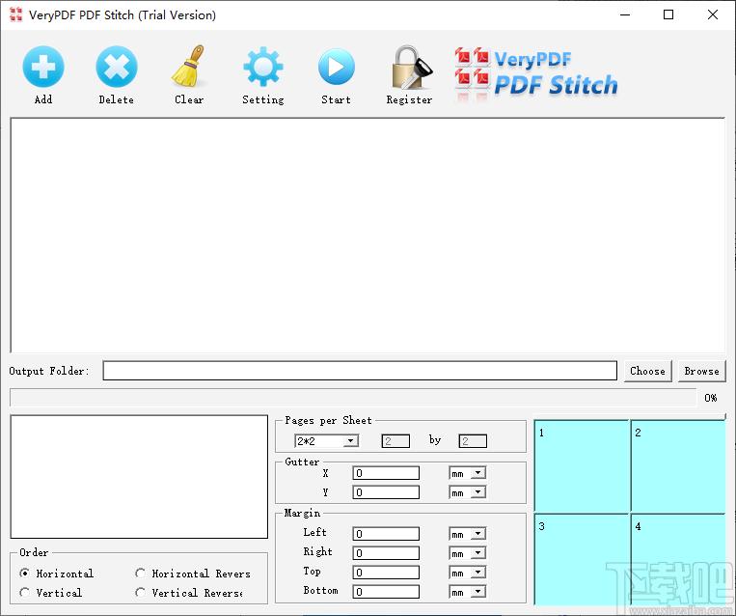Close the VeryPDF PDF Stitch window
The height and width of the screenshot is (616, 736).
coord(713,14)
